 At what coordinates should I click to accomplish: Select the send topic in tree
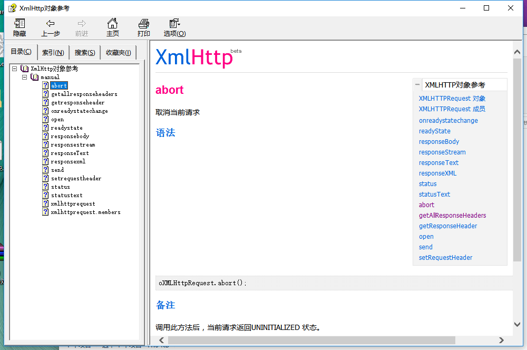pos(56,170)
